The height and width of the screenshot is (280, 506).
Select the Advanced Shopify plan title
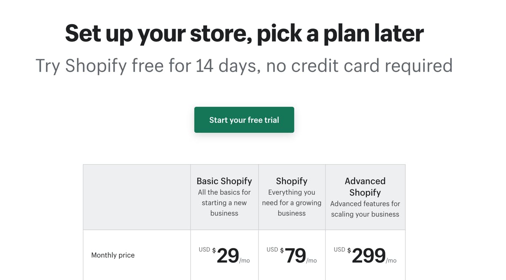365,186
